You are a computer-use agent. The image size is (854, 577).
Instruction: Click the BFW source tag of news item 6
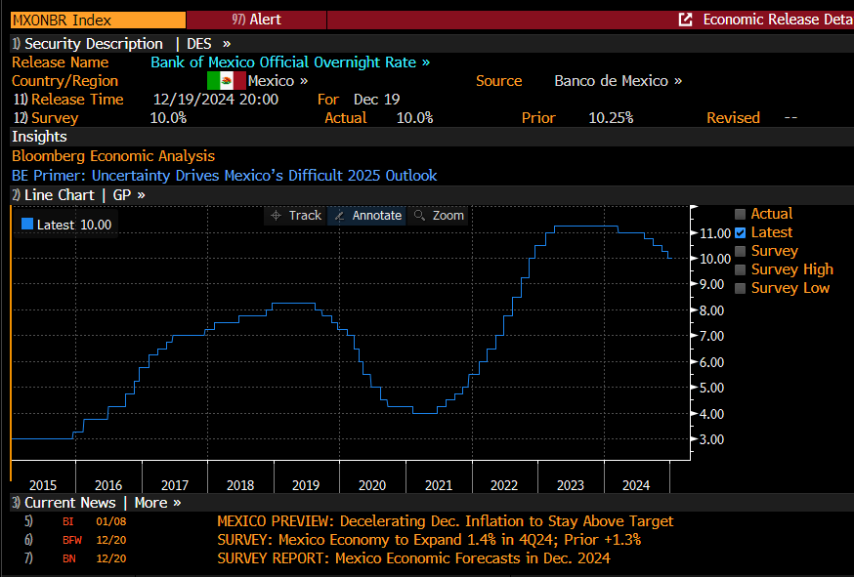(x=72, y=540)
